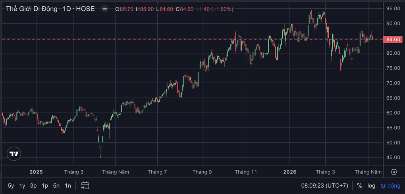The width and height of the screenshot is (405, 194).
Task: Click the 60.00 price axis label
Action: 393,113
